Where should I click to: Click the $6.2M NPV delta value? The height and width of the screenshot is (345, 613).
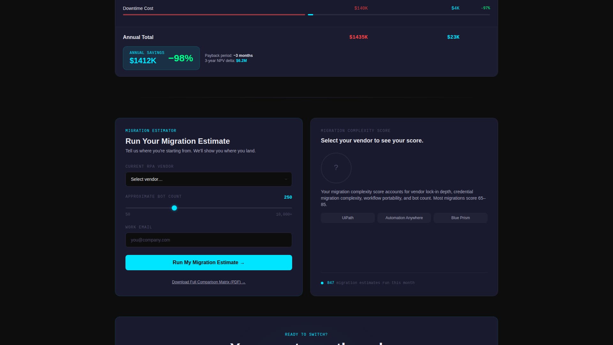tap(241, 60)
